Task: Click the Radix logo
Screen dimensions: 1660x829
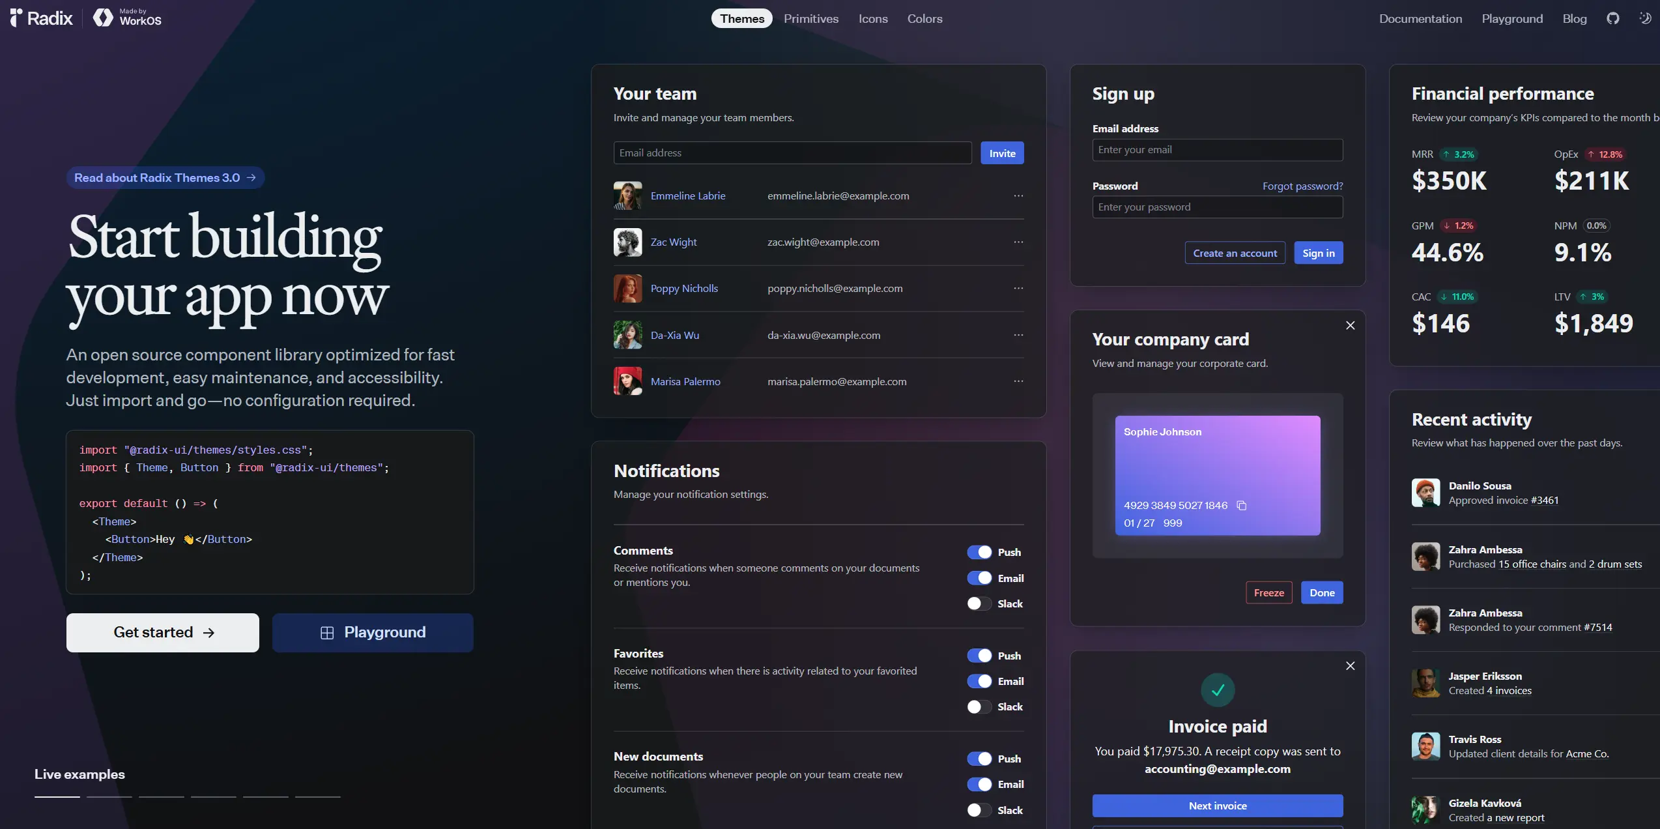Action: (42, 18)
